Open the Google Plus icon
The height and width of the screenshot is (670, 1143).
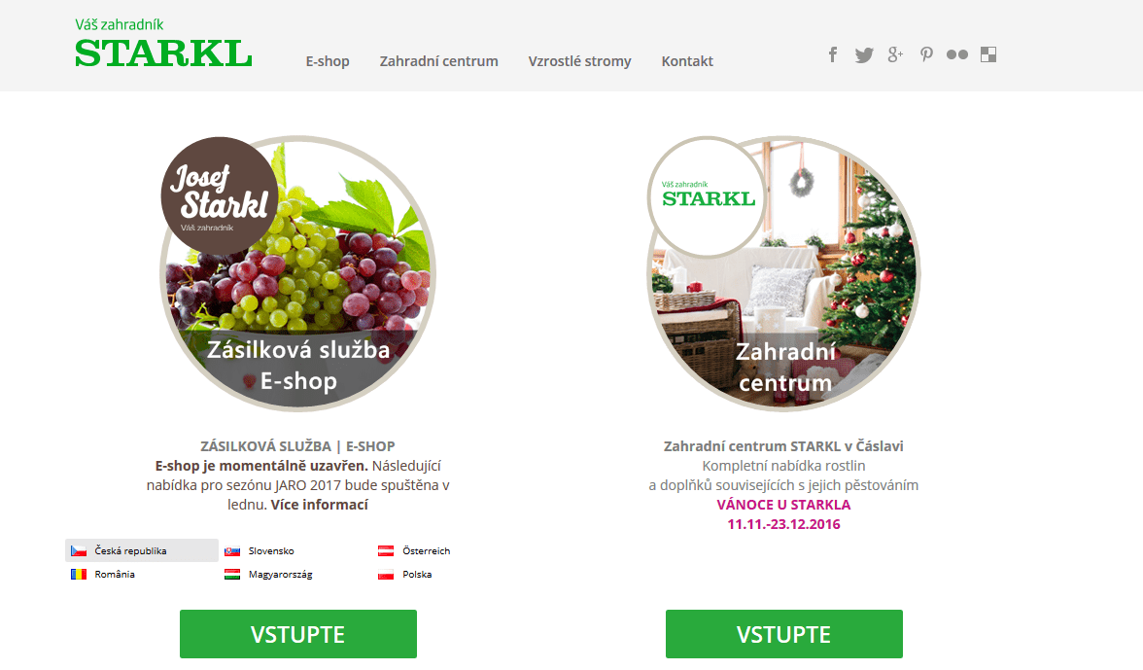coord(895,54)
